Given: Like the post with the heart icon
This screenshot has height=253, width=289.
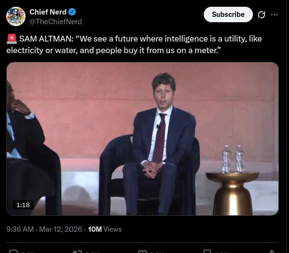Looking at the screenshot, I should click(143, 251).
